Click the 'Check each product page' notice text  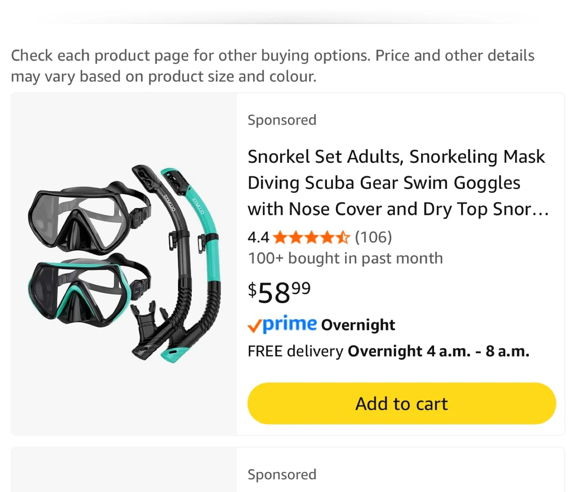[x=272, y=66]
